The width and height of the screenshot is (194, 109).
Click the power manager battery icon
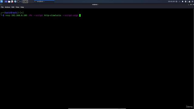(186, 2)
